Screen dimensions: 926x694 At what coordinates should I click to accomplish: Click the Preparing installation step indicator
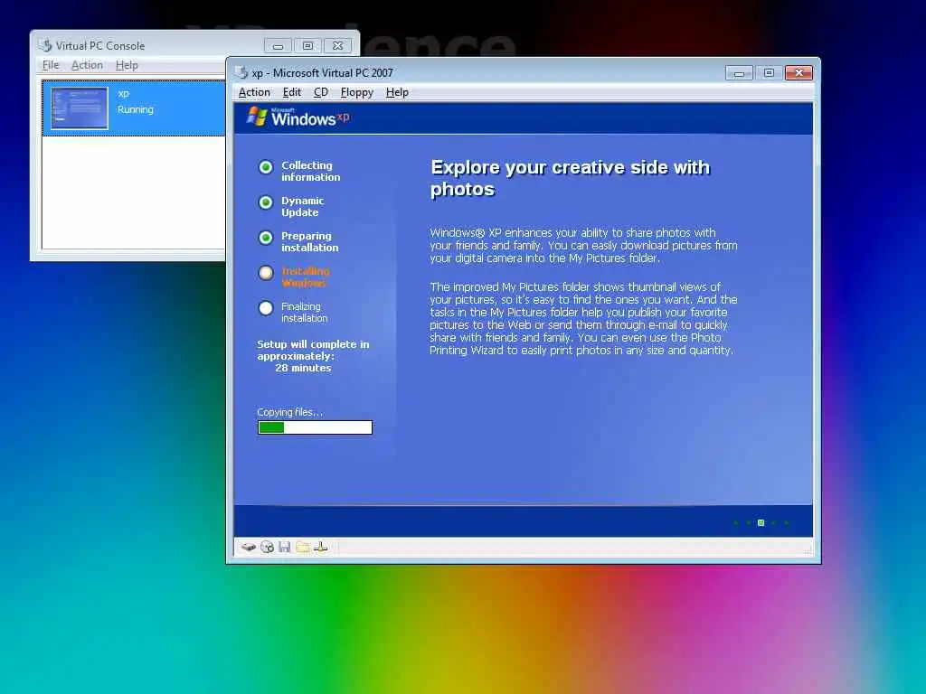(266, 238)
